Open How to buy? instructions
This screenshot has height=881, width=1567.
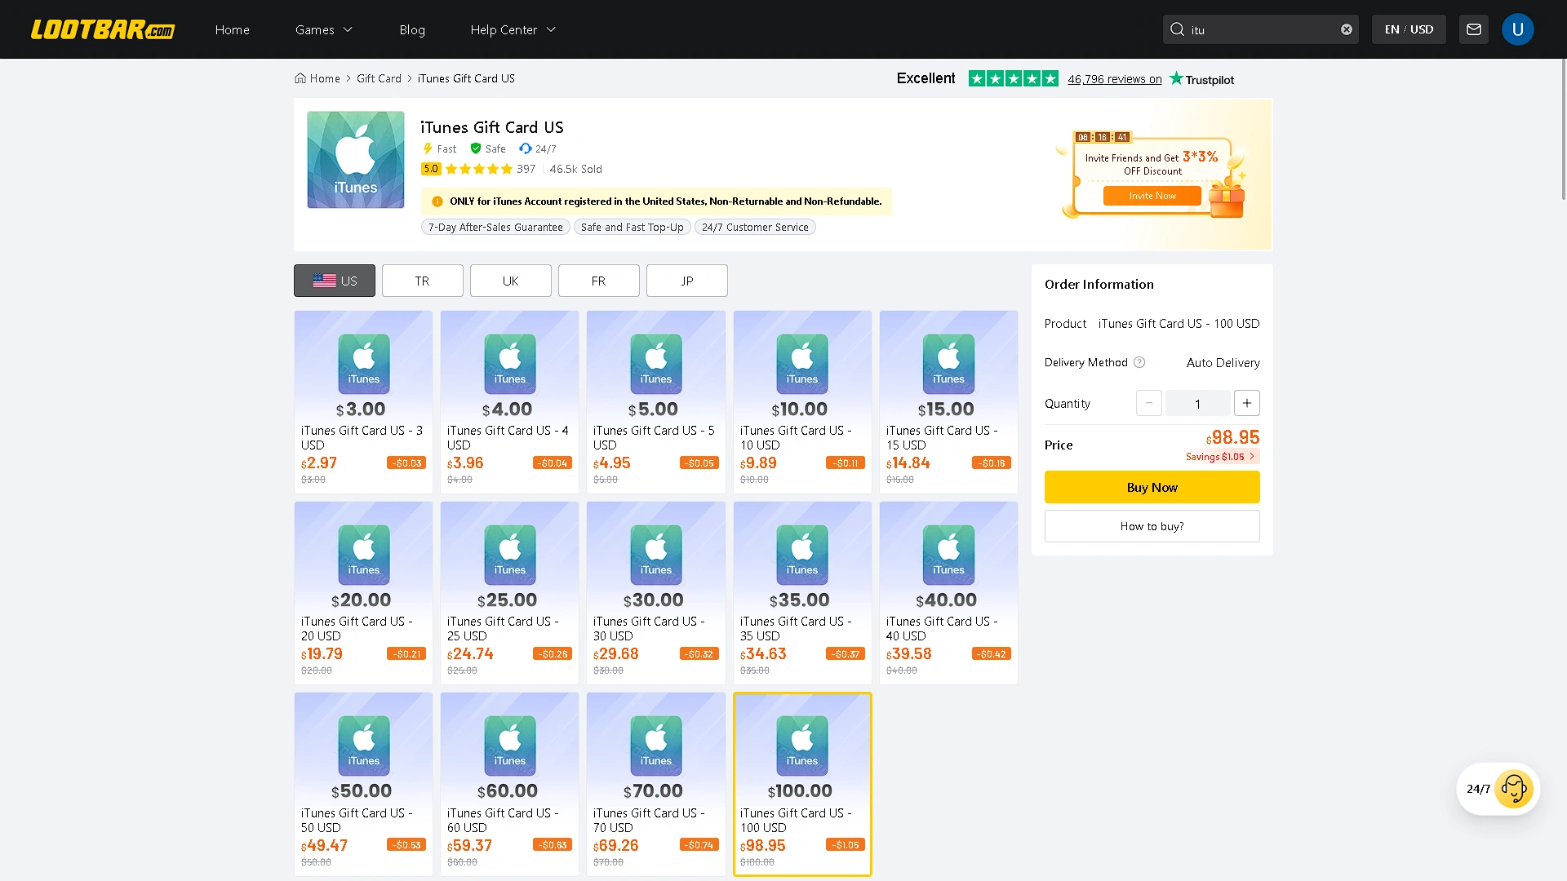(x=1152, y=526)
